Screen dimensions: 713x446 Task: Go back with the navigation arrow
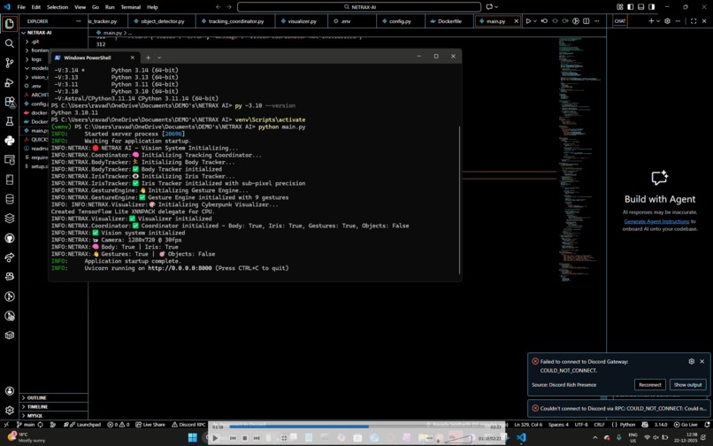coord(218,7)
